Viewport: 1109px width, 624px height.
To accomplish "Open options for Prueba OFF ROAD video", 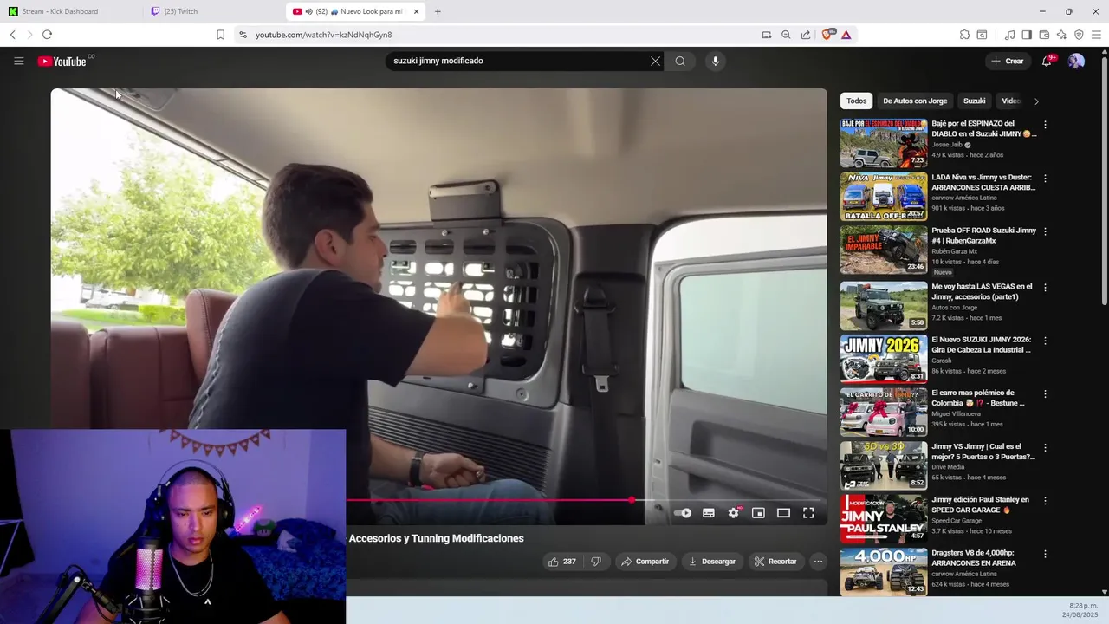I will coord(1045,231).
